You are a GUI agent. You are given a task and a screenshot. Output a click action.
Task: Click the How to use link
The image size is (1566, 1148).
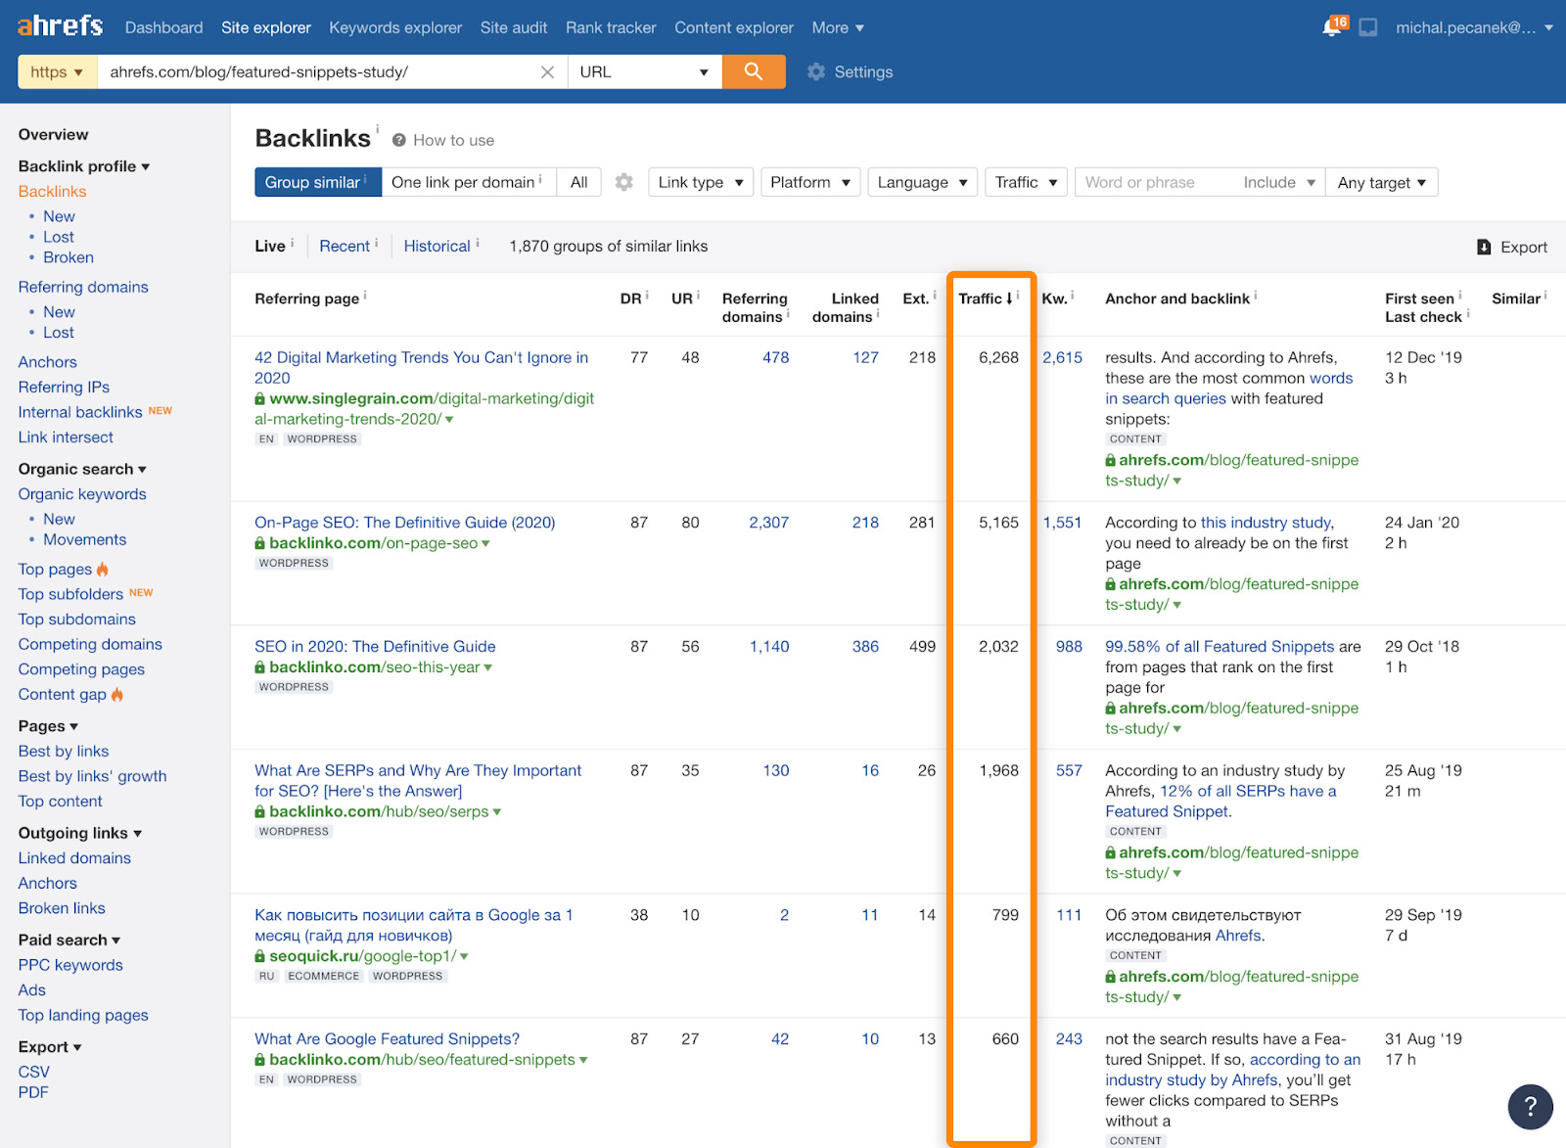(x=453, y=140)
